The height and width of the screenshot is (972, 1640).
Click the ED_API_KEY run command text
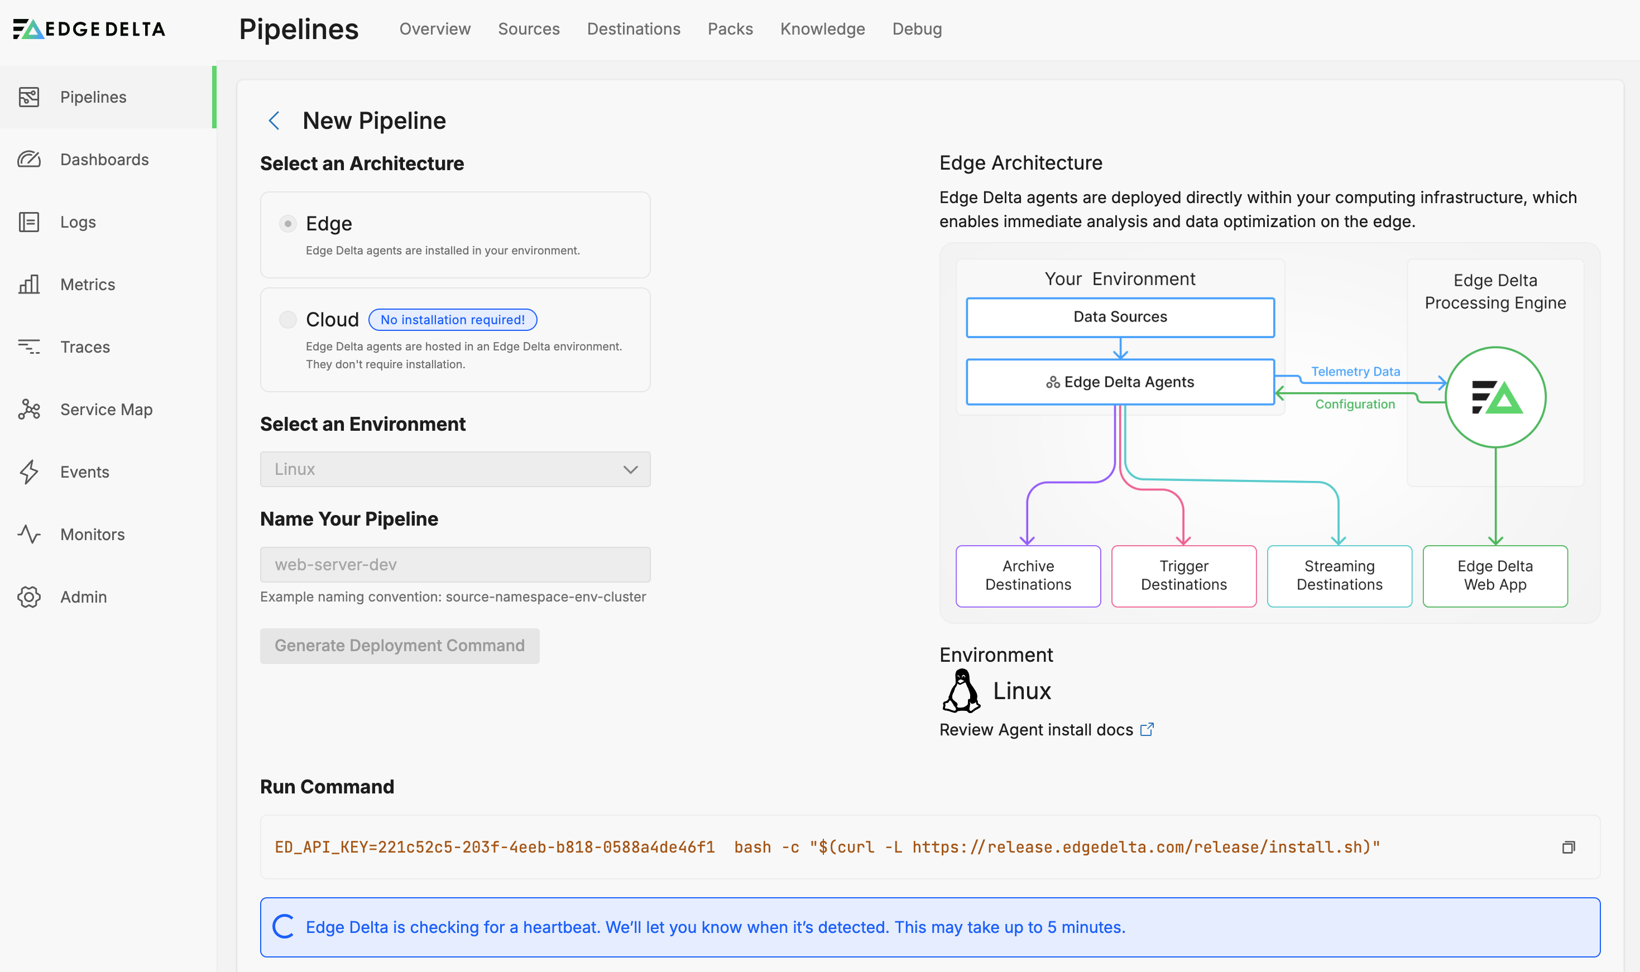click(827, 847)
